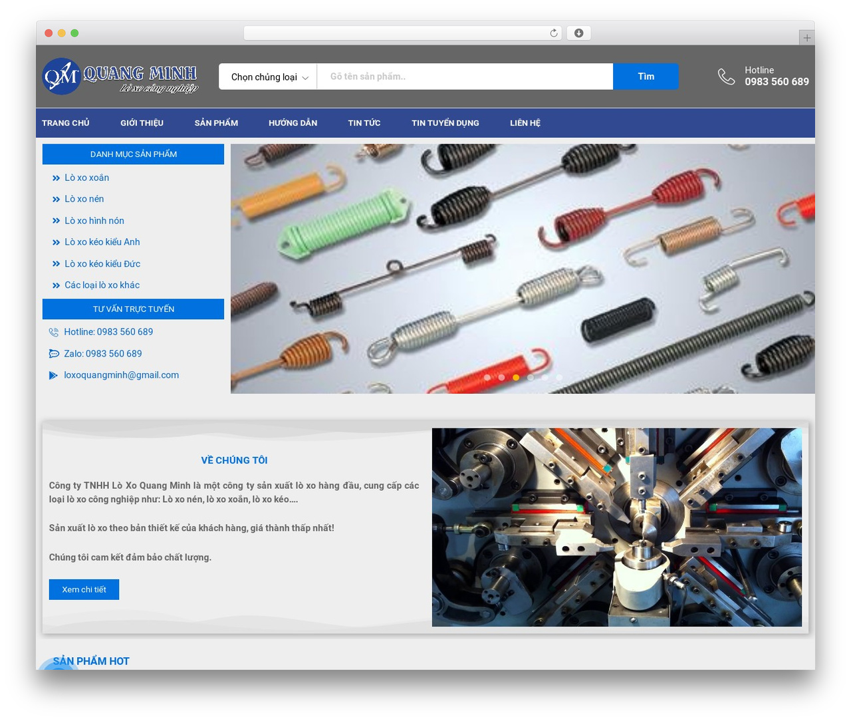Click the browser download icon
Screen dimensions: 851x721
(x=578, y=33)
